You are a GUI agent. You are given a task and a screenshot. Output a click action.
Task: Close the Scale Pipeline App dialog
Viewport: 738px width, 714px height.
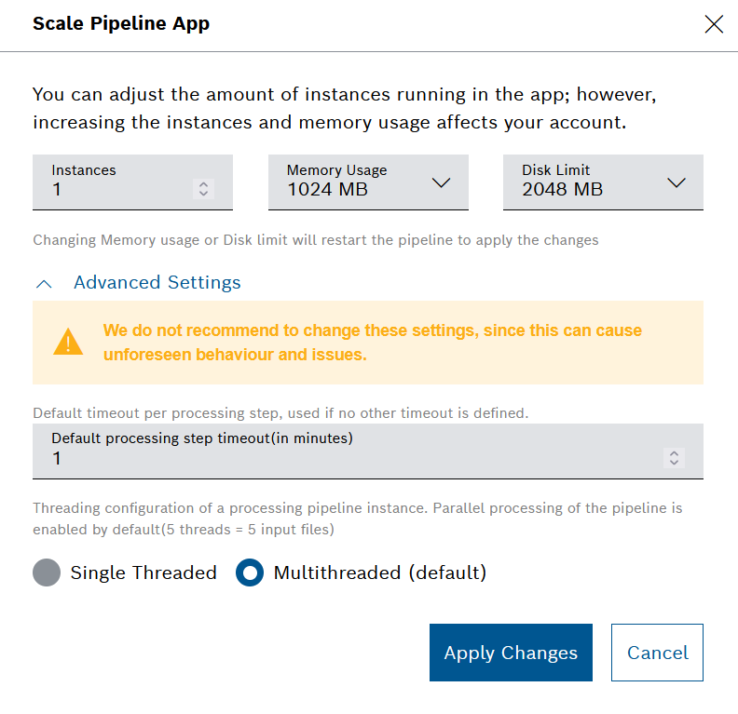click(x=714, y=24)
